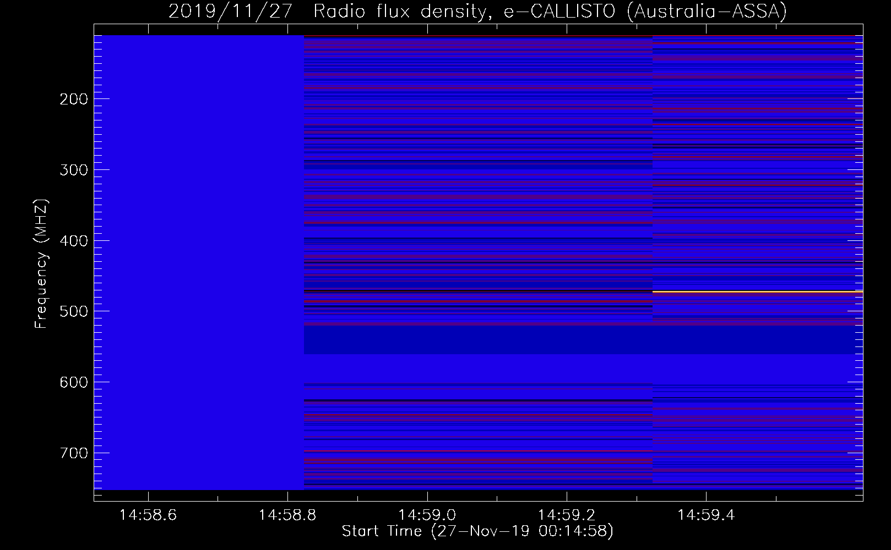
Task: Click the "Frequency (MHZ)" y-axis label
Action: 41,264
